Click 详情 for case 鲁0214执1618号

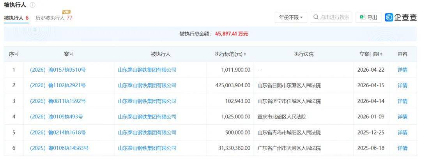402,132
